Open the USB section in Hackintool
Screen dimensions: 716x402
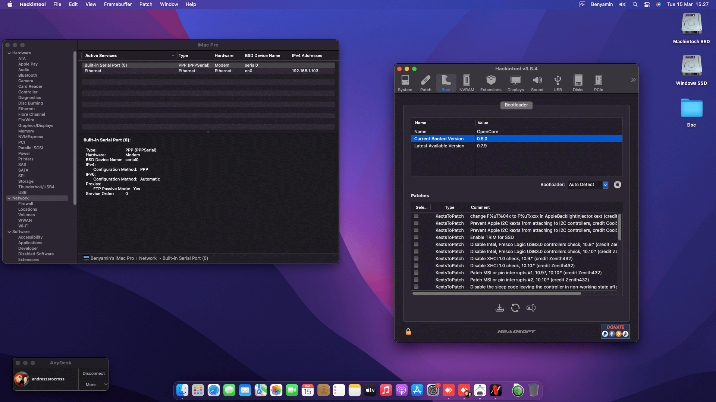[x=558, y=83]
